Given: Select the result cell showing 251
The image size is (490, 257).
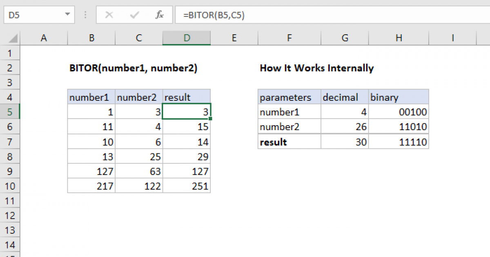Looking at the screenshot, I should pos(187,186).
